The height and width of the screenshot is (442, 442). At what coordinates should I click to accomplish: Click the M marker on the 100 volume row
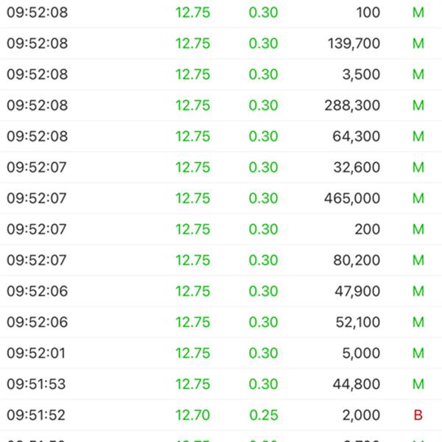[418, 13]
